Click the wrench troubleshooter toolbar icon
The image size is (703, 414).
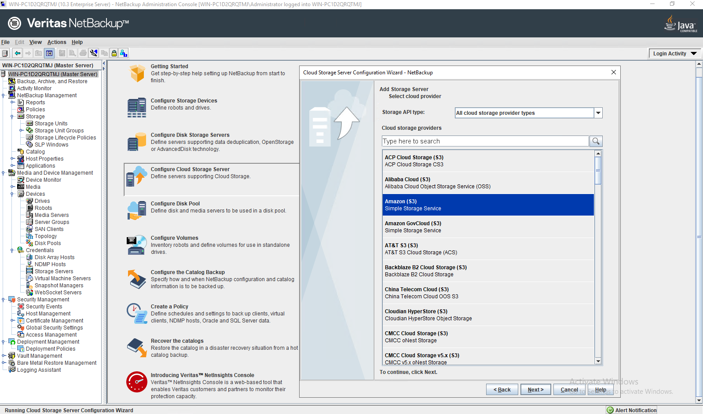94,53
